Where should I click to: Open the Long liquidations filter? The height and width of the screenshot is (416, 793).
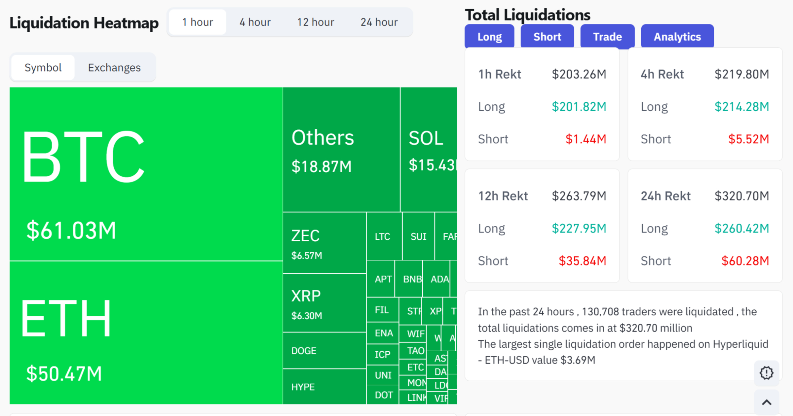(x=489, y=36)
